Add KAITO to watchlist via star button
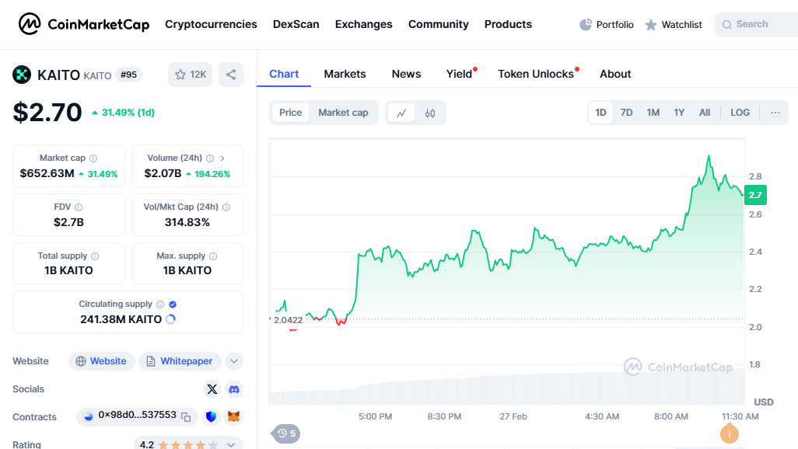The width and height of the screenshot is (798, 449). (x=190, y=74)
